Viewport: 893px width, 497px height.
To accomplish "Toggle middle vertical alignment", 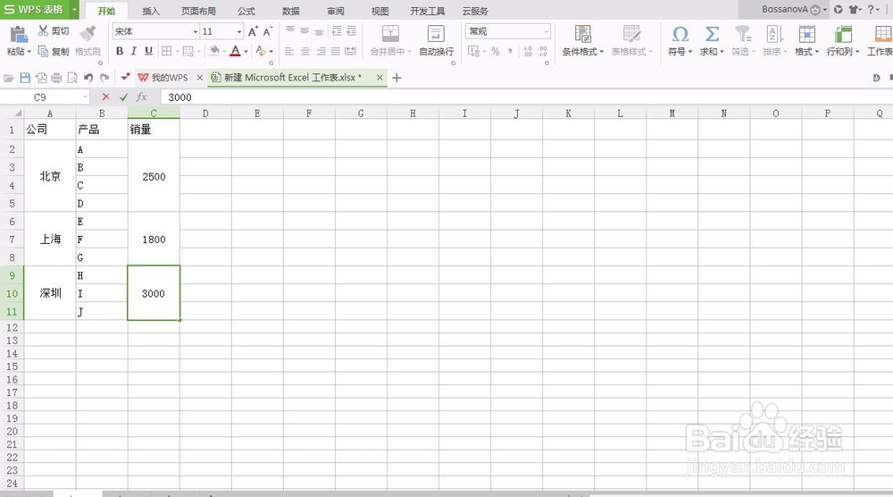I will point(305,30).
